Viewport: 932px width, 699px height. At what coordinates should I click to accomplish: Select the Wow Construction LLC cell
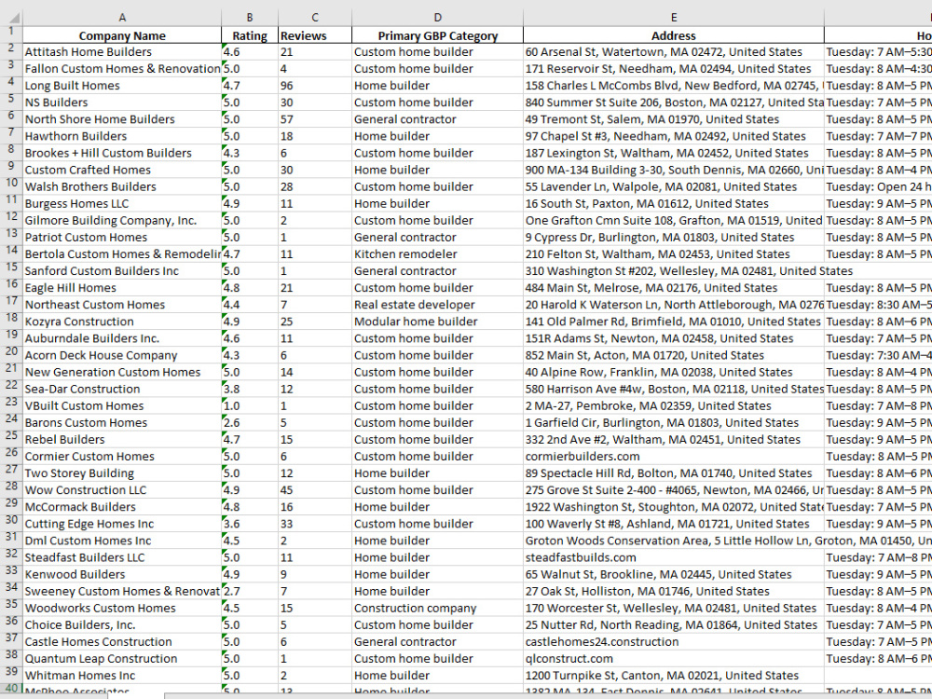[x=122, y=490]
